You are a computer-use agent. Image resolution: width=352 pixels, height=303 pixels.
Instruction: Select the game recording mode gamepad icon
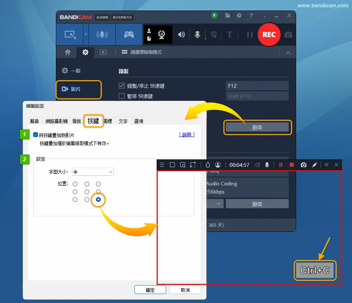129,35
